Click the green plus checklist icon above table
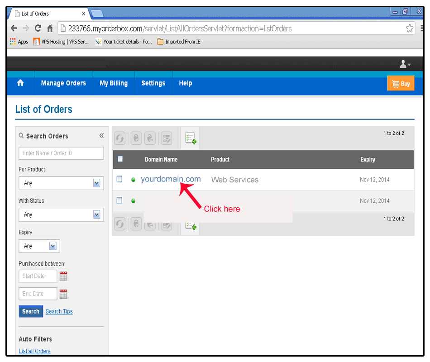Image resolution: width=430 pixels, height=362 pixels. click(x=190, y=138)
